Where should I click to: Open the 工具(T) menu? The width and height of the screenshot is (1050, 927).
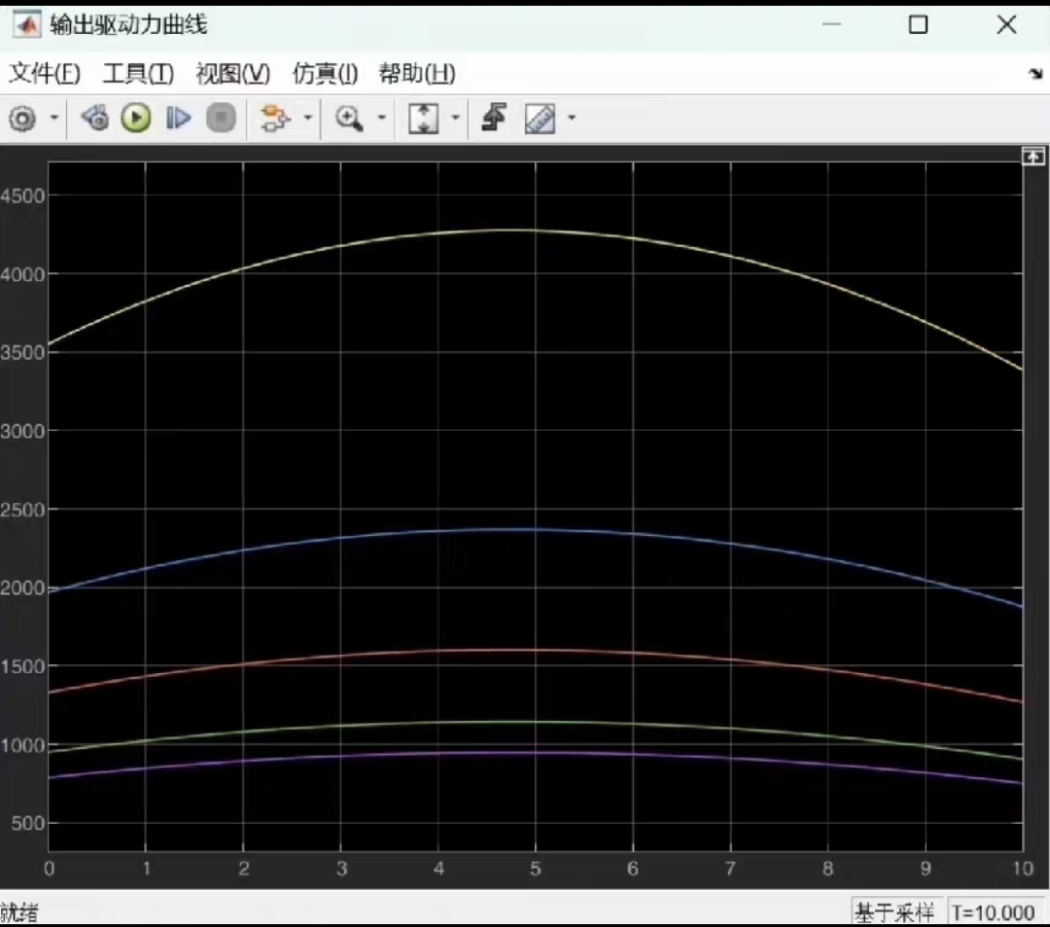click(x=138, y=73)
